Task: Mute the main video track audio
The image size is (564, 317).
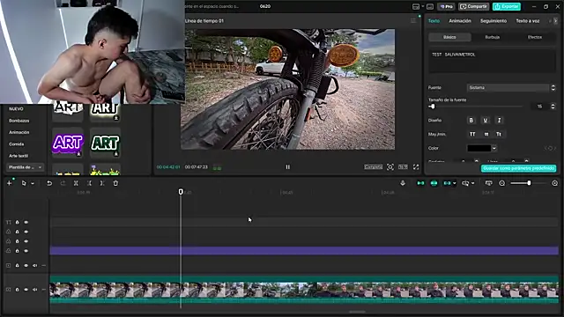Action: [35, 290]
